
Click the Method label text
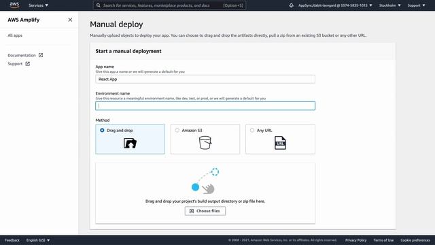pyautogui.click(x=103, y=120)
